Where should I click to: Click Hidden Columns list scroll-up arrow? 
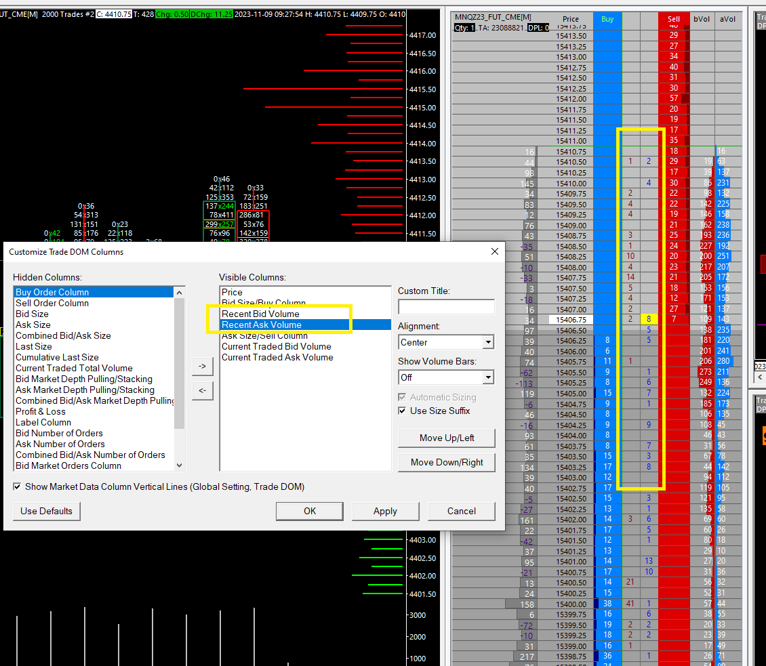[x=180, y=293]
